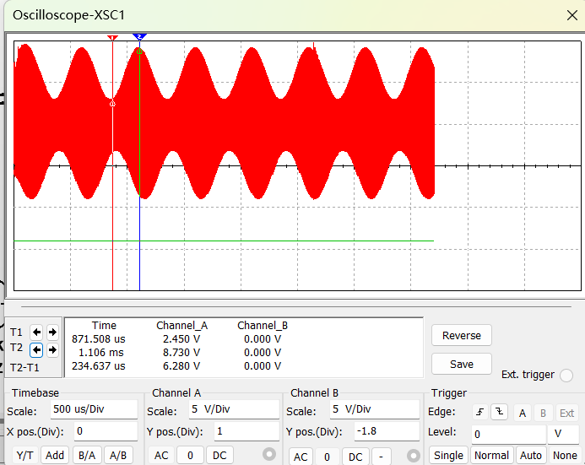Click Channel A Y pos.(Div) field
Viewport: 585px width, 465px height.
click(x=246, y=431)
